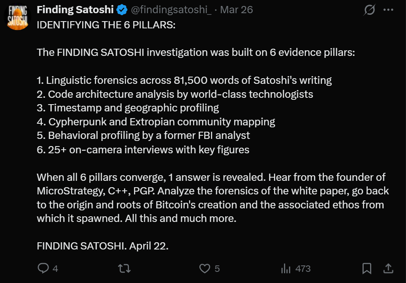This screenshot has width=406, height=283.
Task: Click the Grok explain-post icon
Action: (370, 10)
